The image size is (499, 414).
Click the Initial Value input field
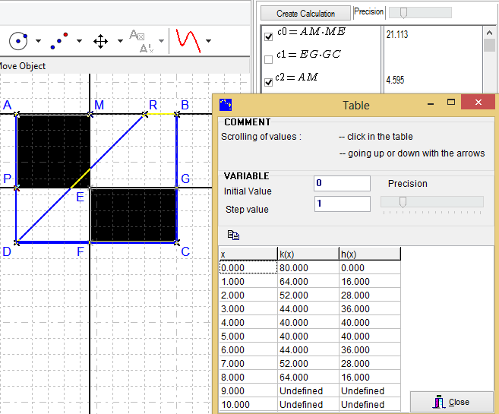coord(342,183)
